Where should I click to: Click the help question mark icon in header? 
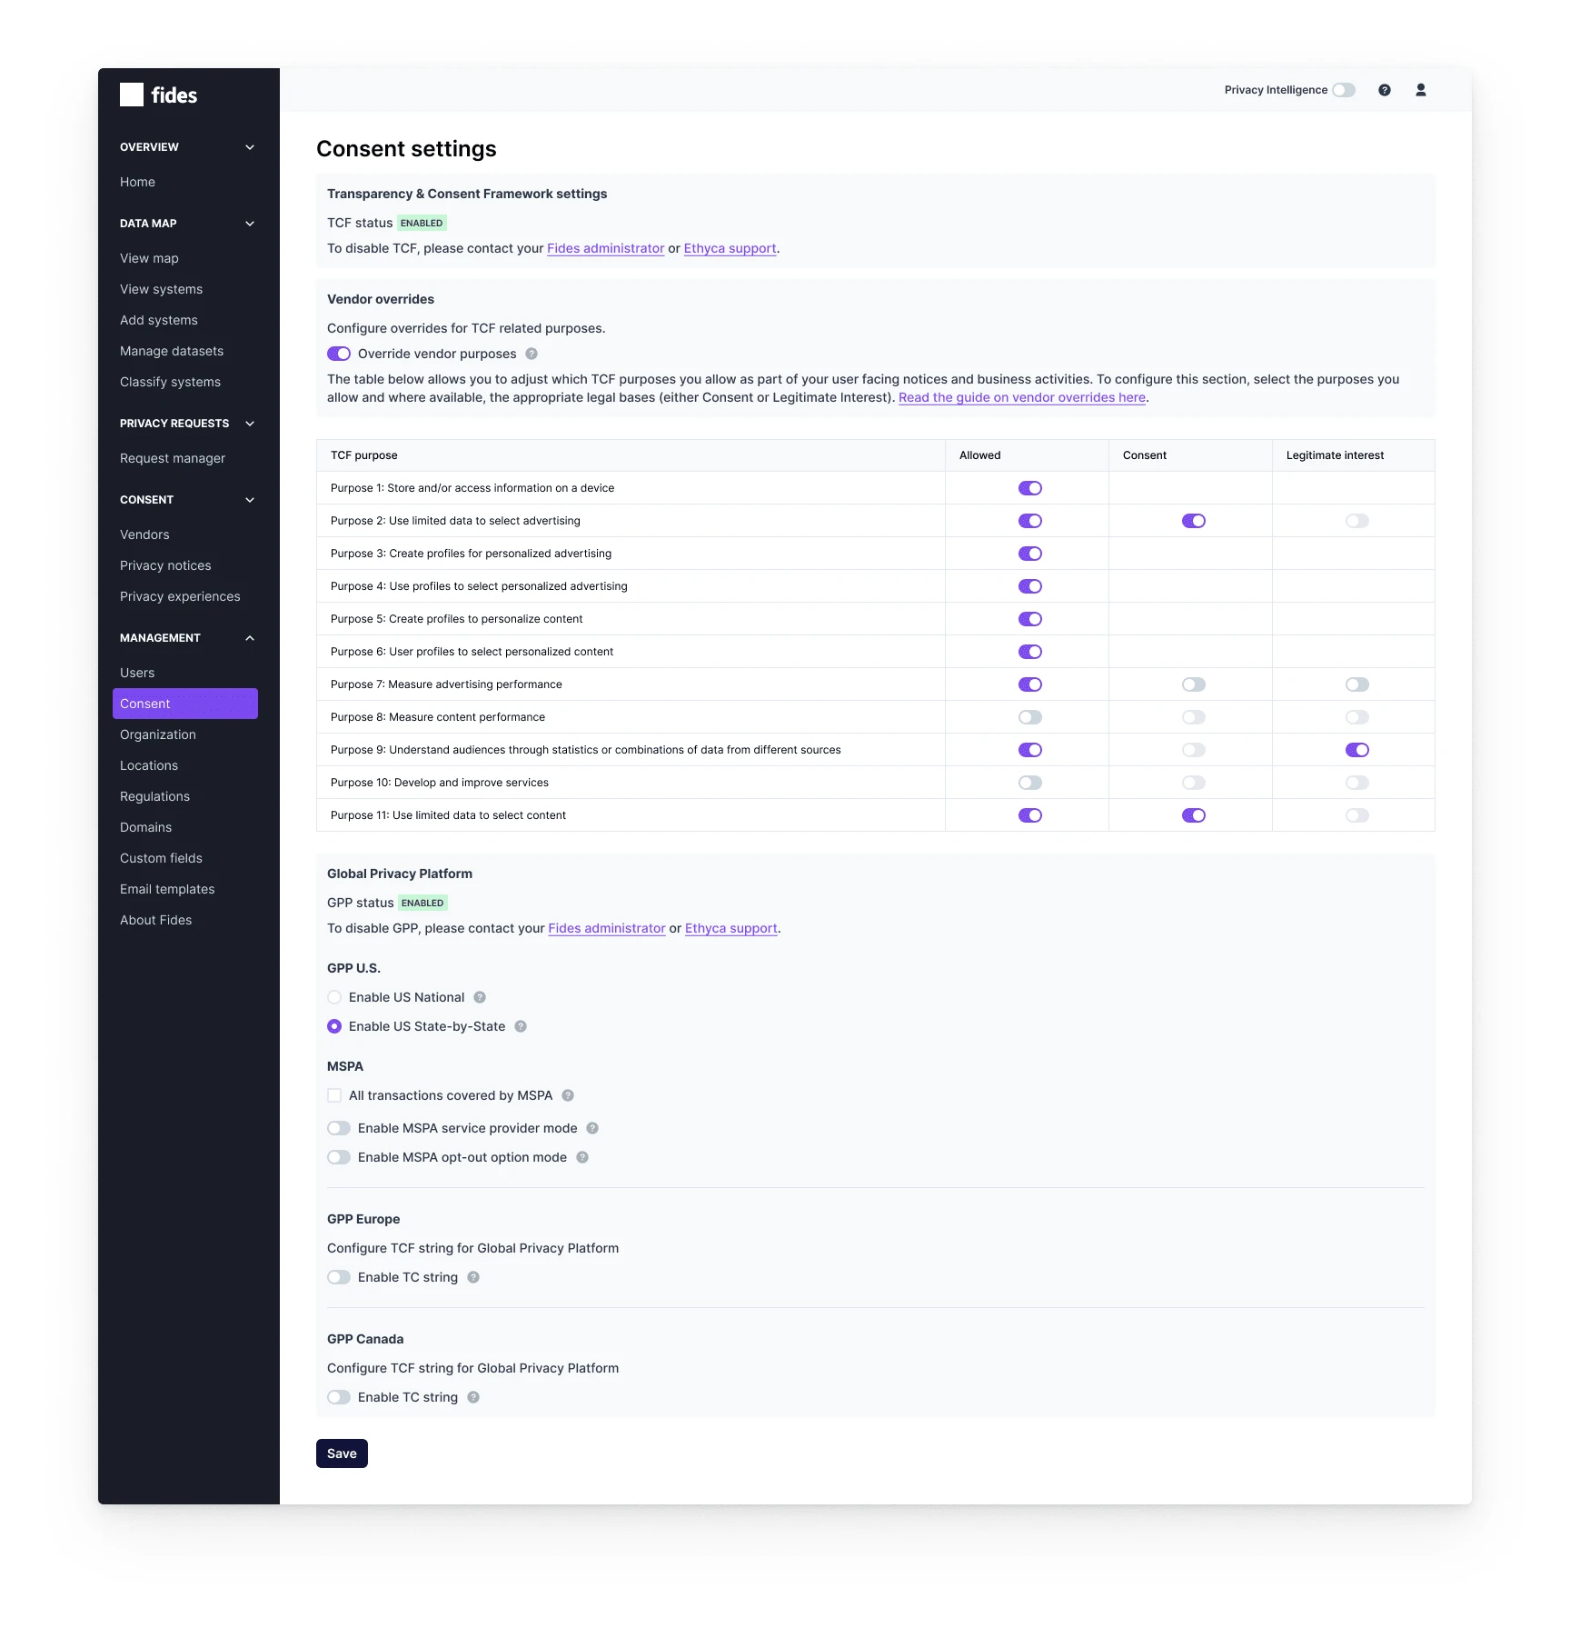click(x=1384, y=90)
